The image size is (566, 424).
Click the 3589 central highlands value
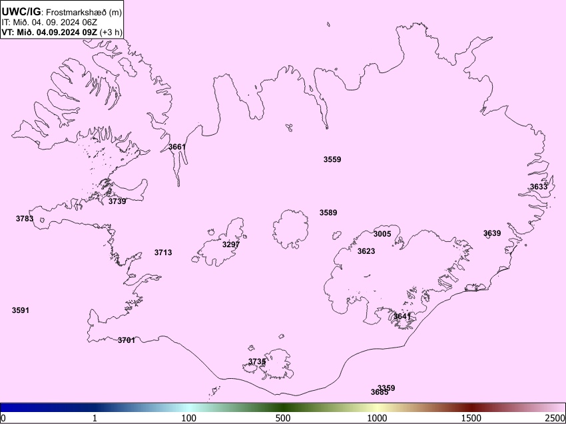[x=328, y=213]
